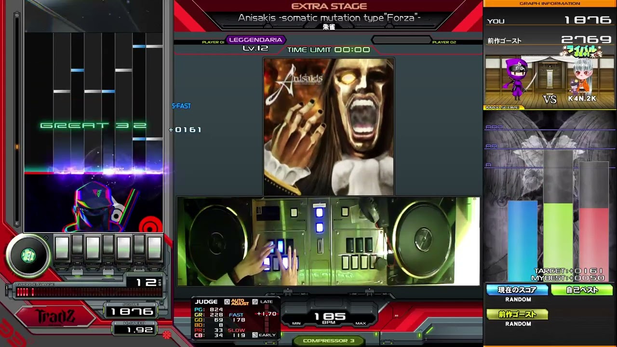The width and height of the screenshot is (617, 347).
Task: Click the PLAYER 02 label
Action: tap(444, 42)
